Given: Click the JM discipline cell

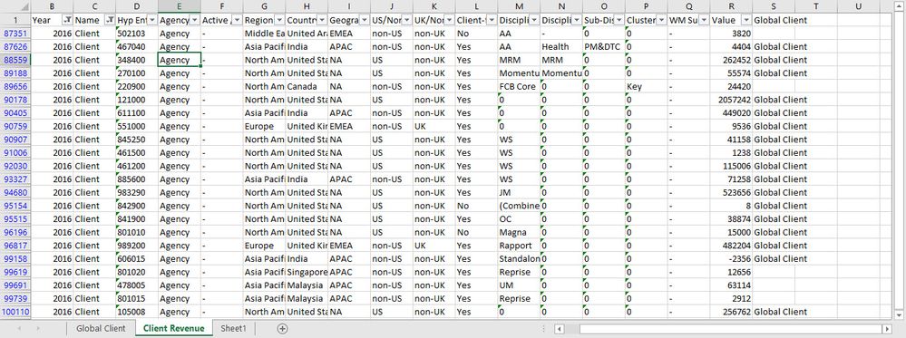Looking at the screenshot, I should point(520,192).
